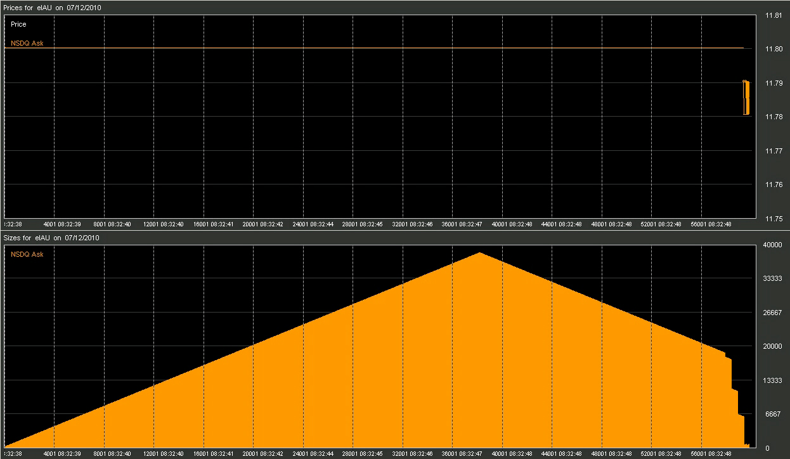Click the 11.75 price axis label

click(x=773, y=219)
